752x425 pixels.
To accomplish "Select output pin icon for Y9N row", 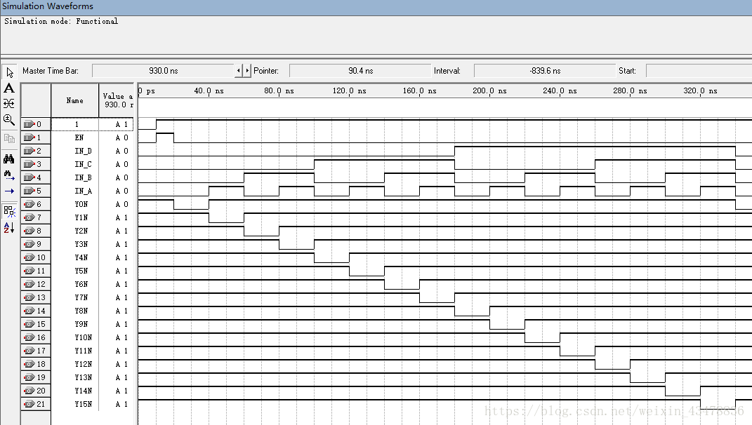I will pos(29,324).
